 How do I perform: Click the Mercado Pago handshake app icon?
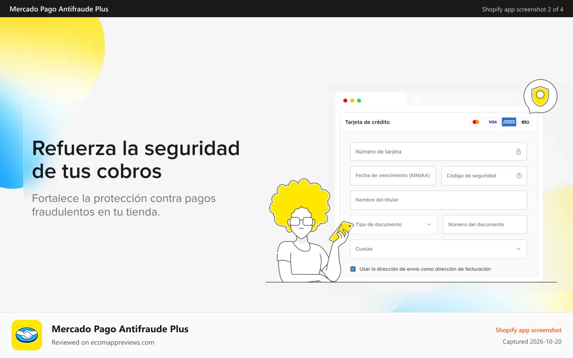click(27, 335)
